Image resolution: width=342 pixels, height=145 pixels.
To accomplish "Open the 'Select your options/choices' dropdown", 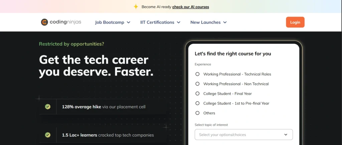I will coord(243,135).
